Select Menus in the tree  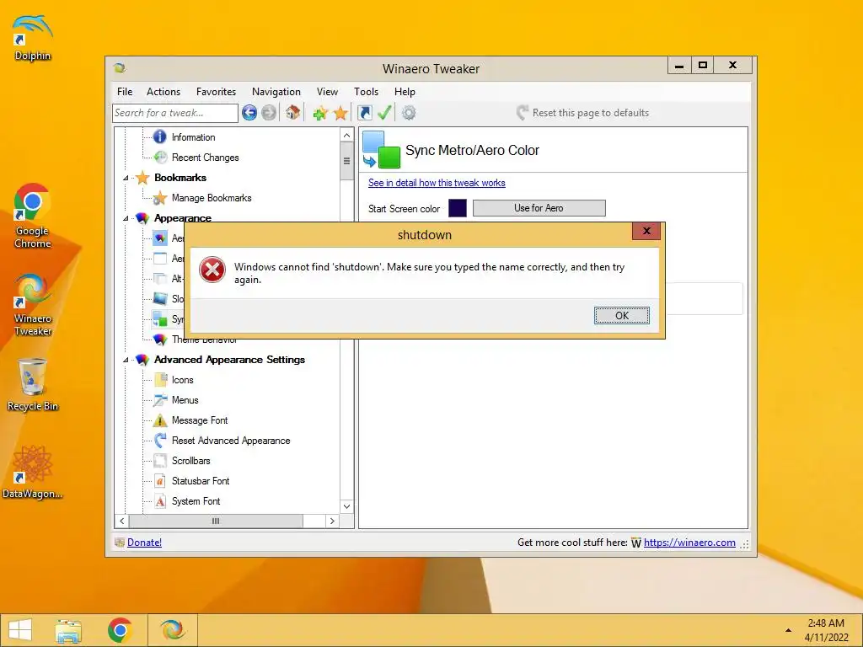pyautogui.click(x=185, y=400)
